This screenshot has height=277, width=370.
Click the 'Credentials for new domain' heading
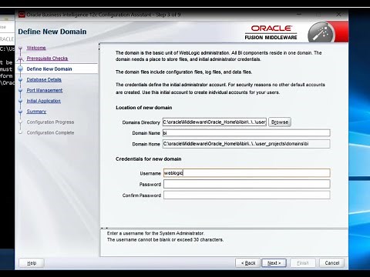(149, 159)
